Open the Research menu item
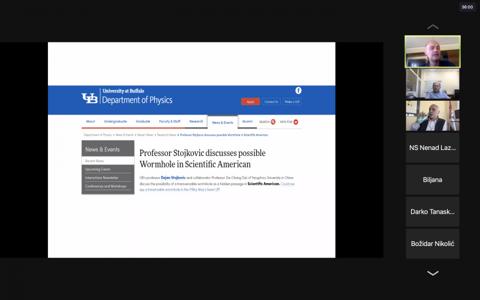The height and width of the screenshot is (300, 480). coord(196,122)
